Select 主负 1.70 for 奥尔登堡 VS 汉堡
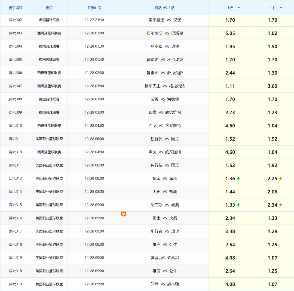Viewport: 294px width, 291px height. click(230, 20)
